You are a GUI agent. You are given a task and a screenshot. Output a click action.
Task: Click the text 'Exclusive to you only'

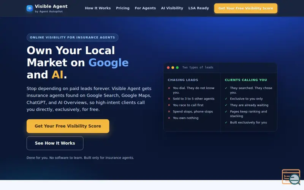click(246, 99)
